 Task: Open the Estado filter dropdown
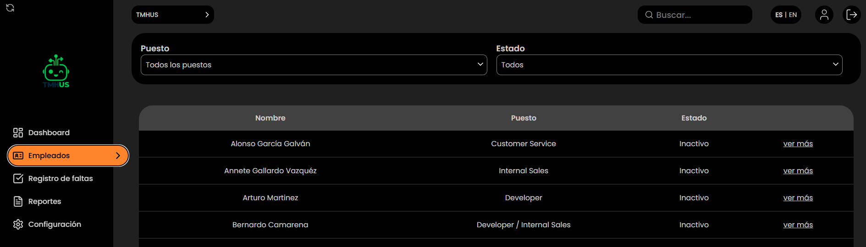click(x=669, y=65)
